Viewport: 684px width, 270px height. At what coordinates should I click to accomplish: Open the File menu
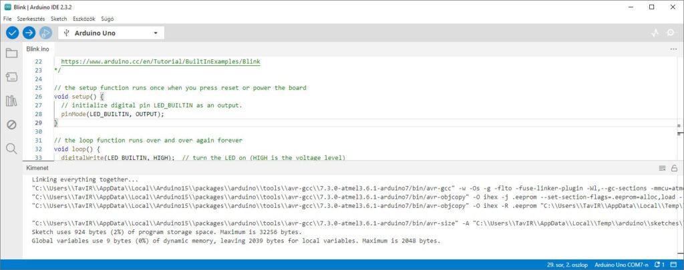7,19
